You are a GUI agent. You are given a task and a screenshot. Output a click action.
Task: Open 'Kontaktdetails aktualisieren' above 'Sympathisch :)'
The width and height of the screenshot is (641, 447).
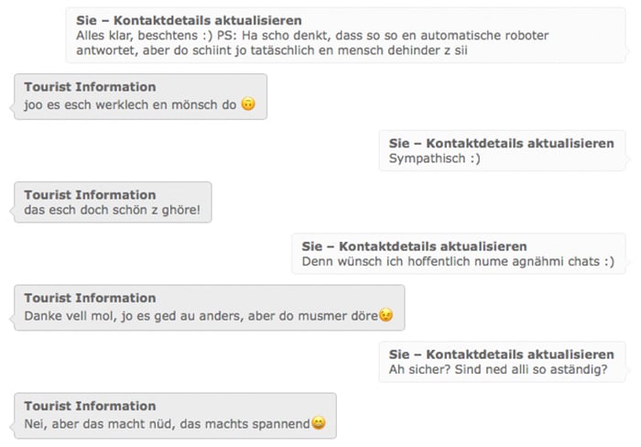coord(520,143)
